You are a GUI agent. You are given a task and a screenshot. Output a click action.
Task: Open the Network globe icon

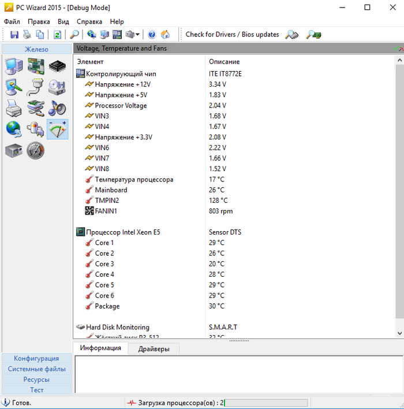(14, 129)
